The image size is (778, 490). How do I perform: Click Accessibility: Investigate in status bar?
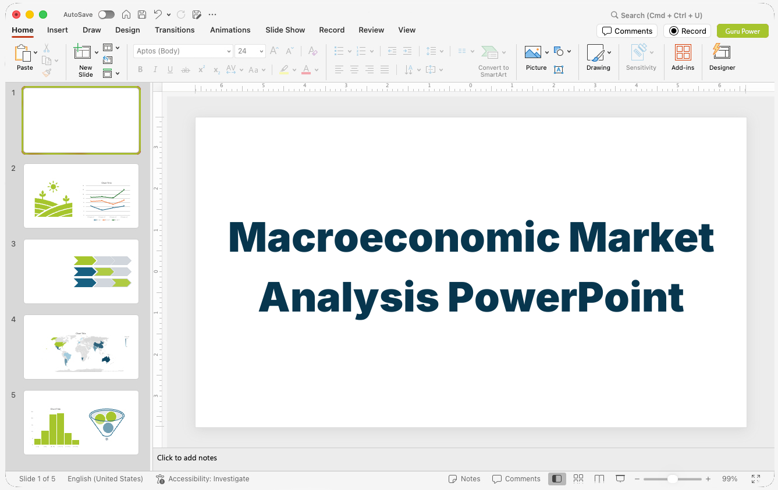pyautogui.click(x=203, y=479)
